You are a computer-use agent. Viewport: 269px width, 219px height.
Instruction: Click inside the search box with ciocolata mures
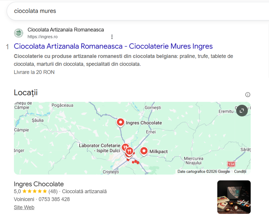[137, 11]
